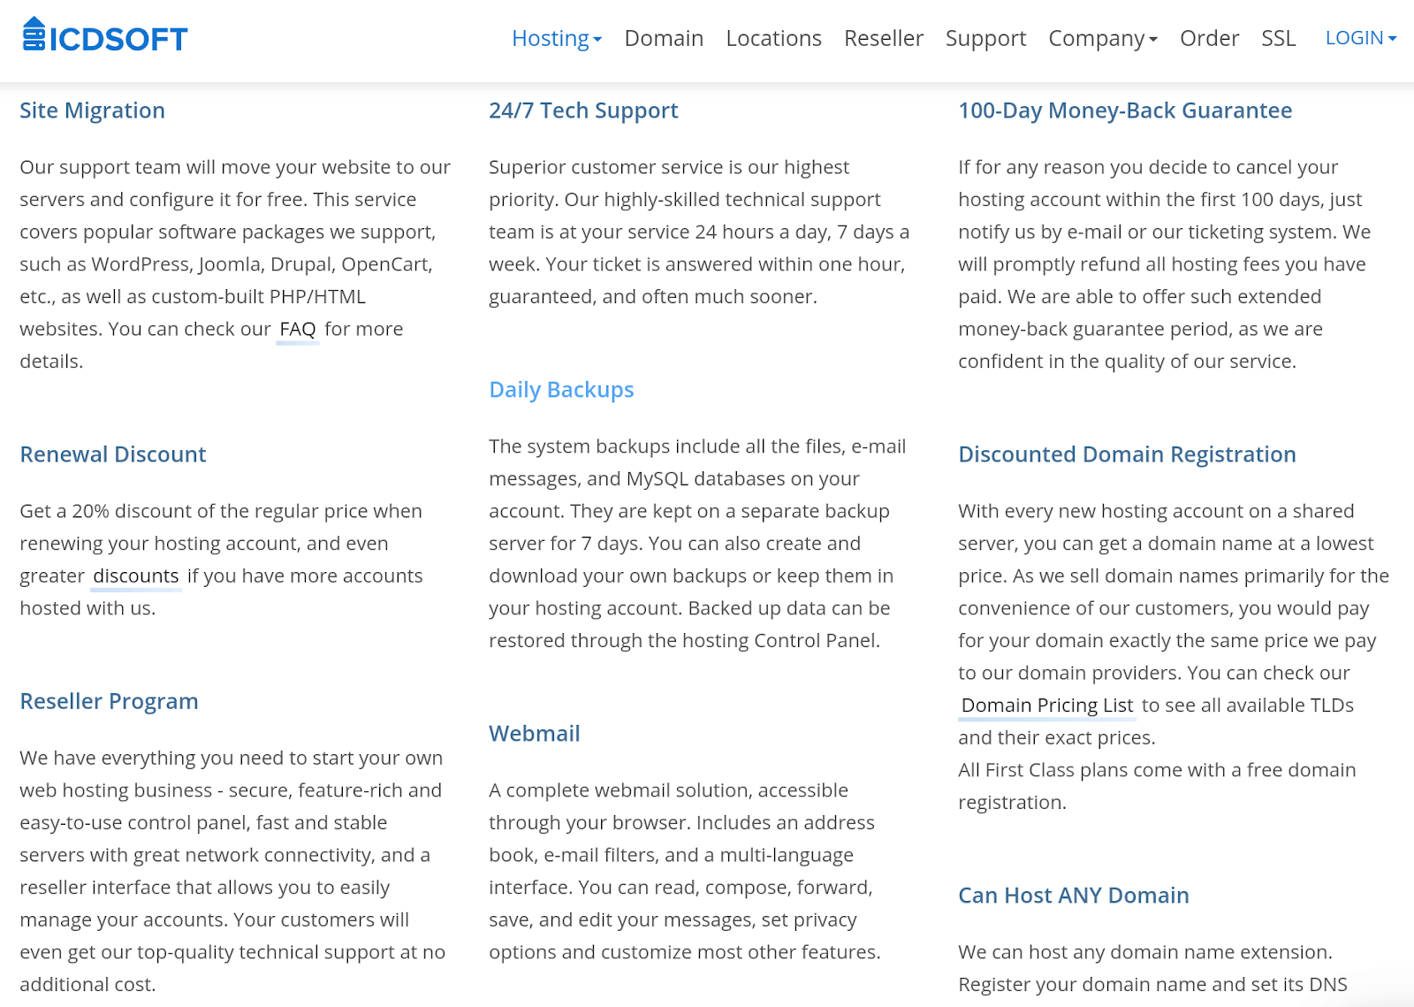Select the SSL navigation item
This screenshot has height=1007, width=1414.
pyautogui.click(x=1278, y=39)
